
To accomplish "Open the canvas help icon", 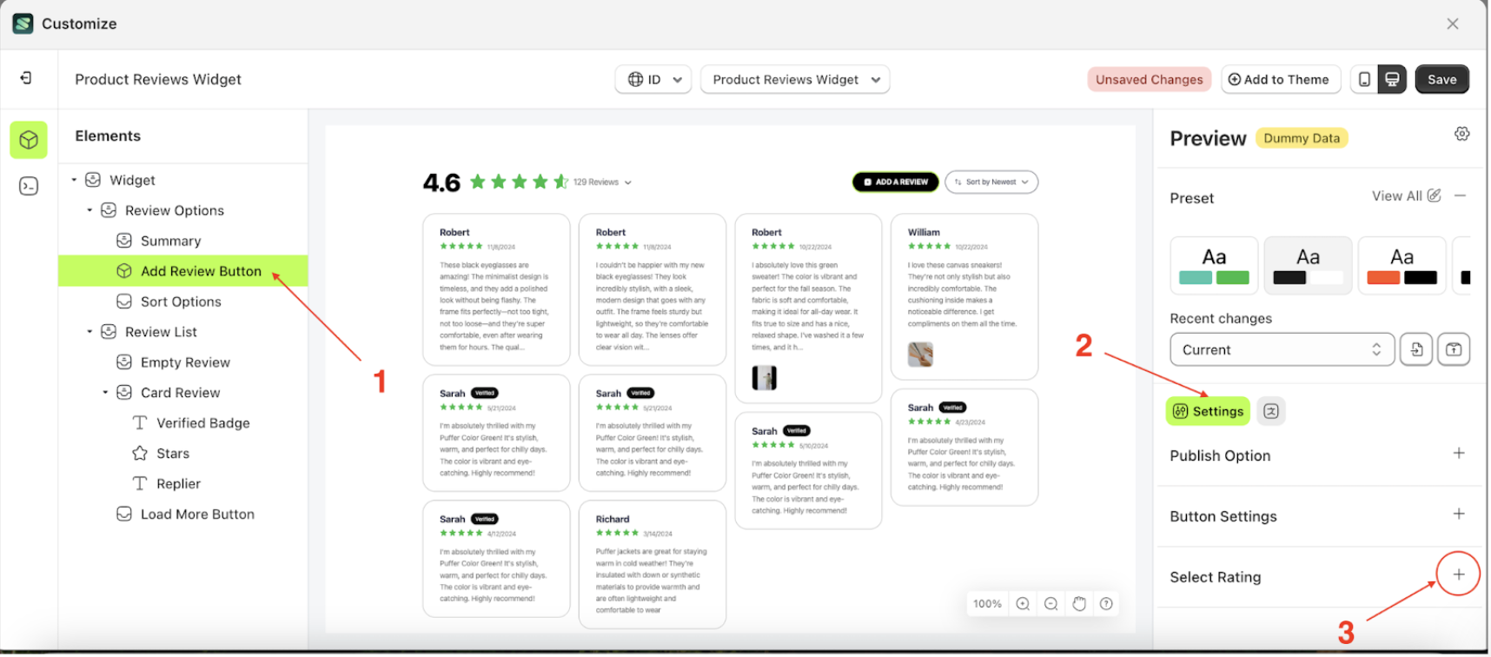I will [1106, 604].
